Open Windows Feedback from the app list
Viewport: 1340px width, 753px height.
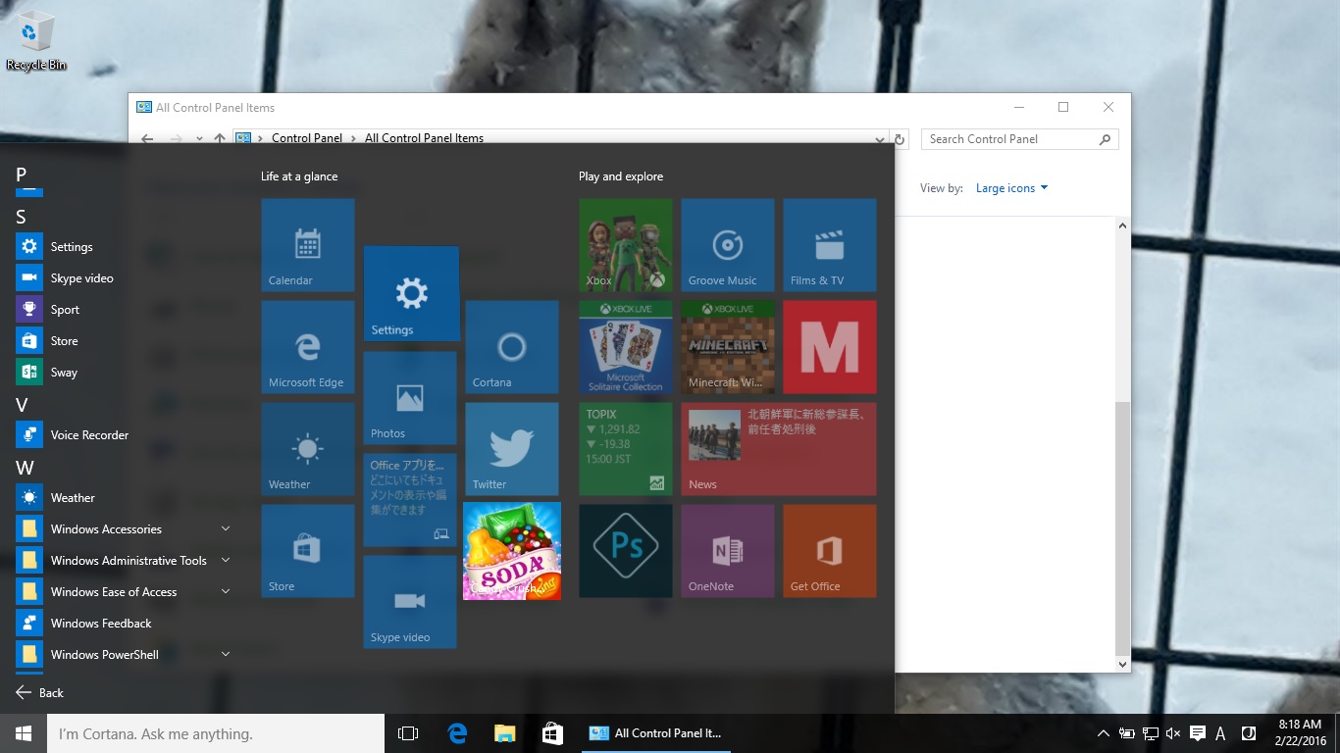[x=124, y=624]
